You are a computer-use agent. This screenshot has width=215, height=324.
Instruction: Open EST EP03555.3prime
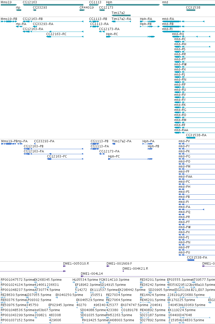(x=168, y=282)
